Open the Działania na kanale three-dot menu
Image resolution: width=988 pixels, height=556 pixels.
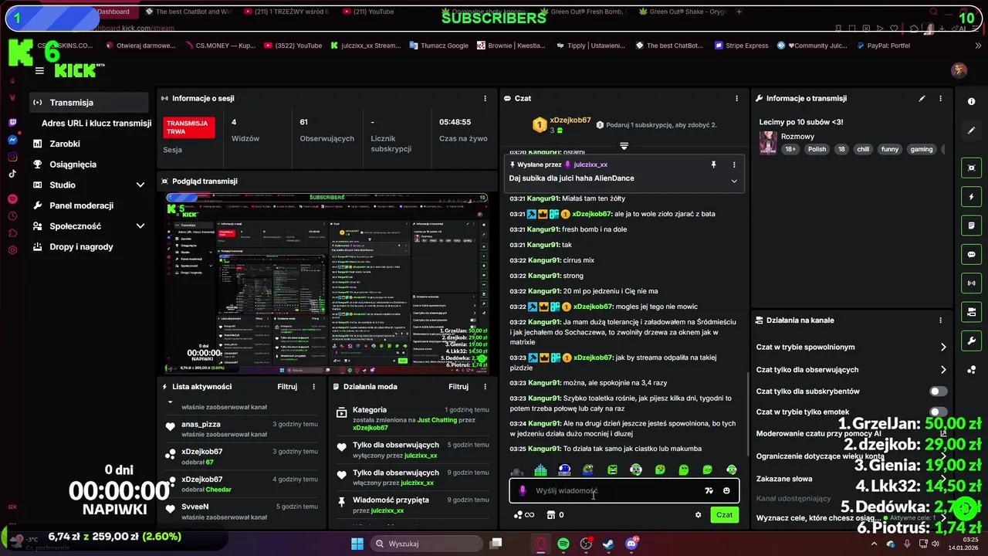(940, 320)
